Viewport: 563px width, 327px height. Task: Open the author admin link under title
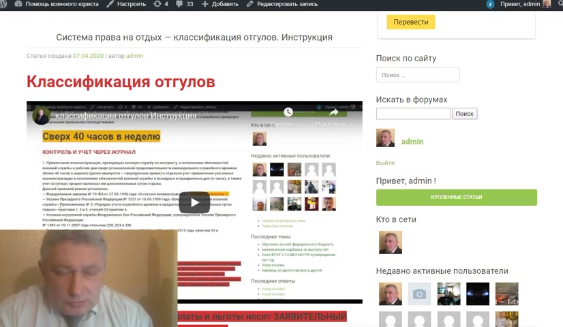coord(135,56)
